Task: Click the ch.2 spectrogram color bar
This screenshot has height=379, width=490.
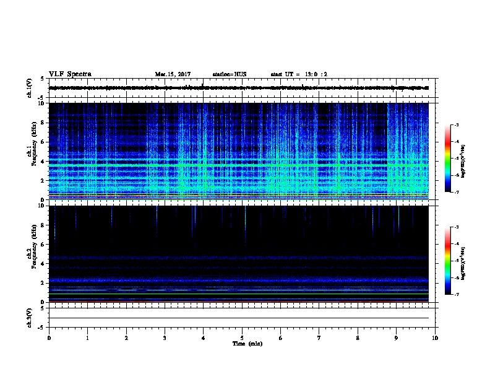Action: [447, 261]
